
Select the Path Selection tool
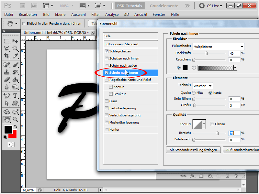(6, 103)
